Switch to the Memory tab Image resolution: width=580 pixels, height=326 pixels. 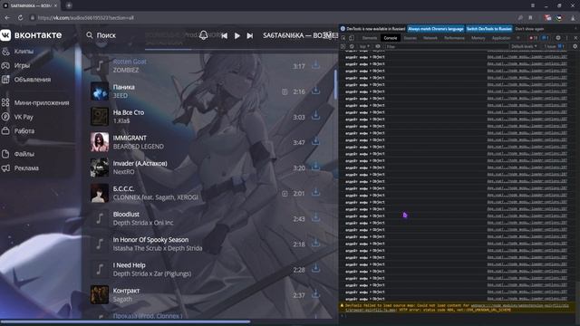pyautogui.click(x=478, y=38)
